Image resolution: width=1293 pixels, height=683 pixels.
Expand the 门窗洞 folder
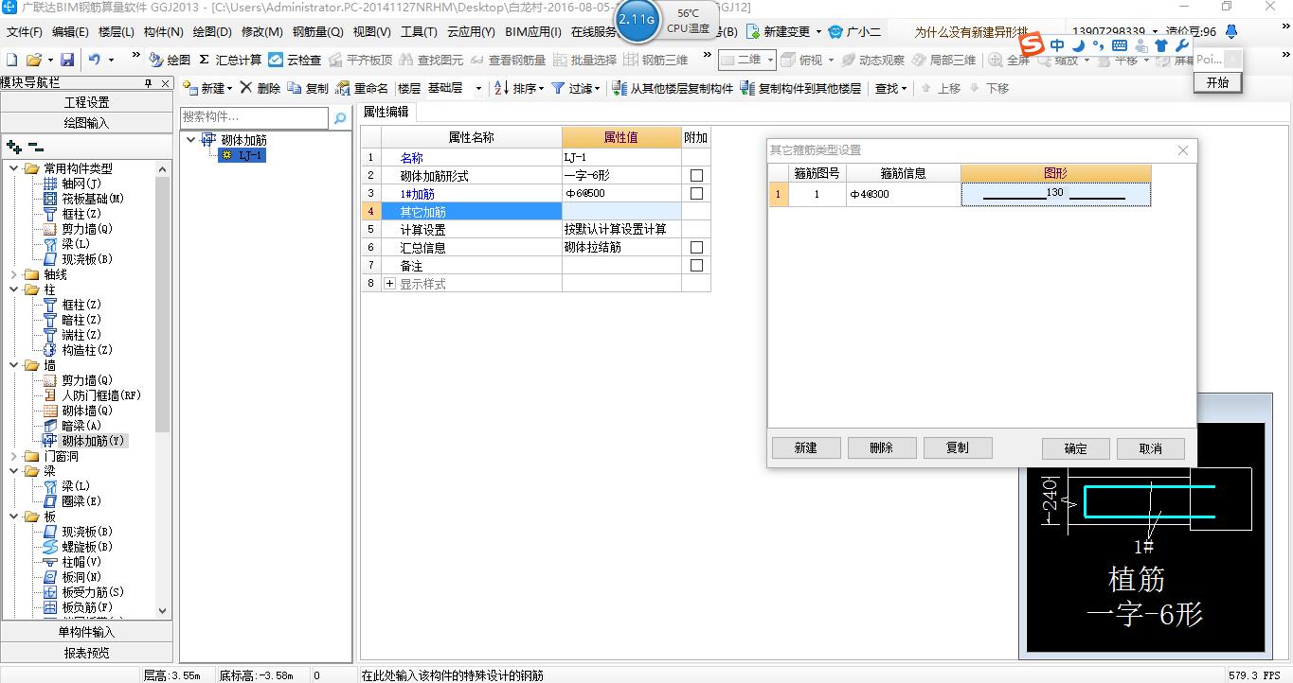click(x=13, y=456)
